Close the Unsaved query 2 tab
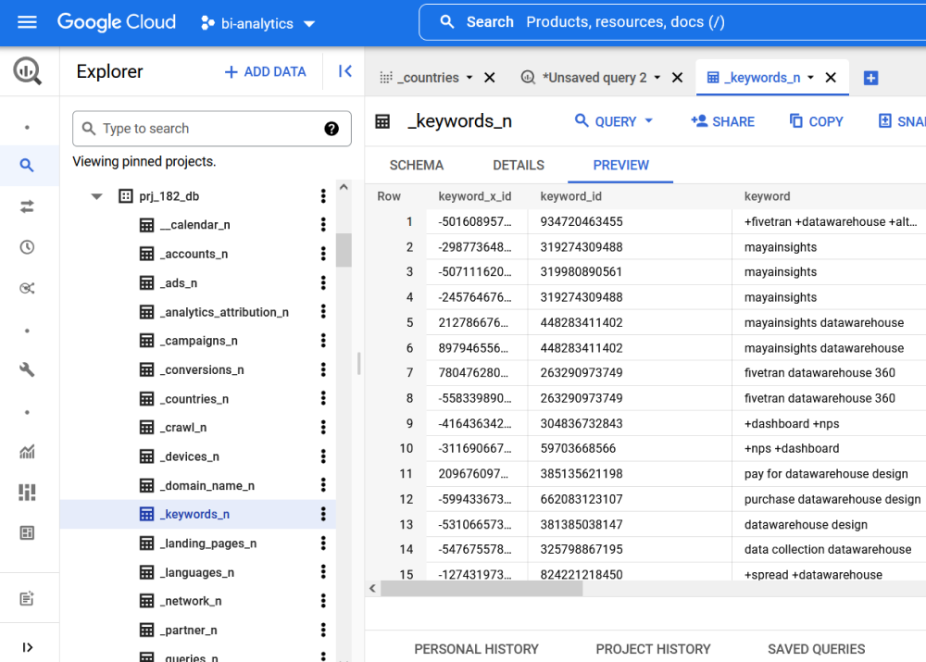926x662 pixels. coord(678,78)
